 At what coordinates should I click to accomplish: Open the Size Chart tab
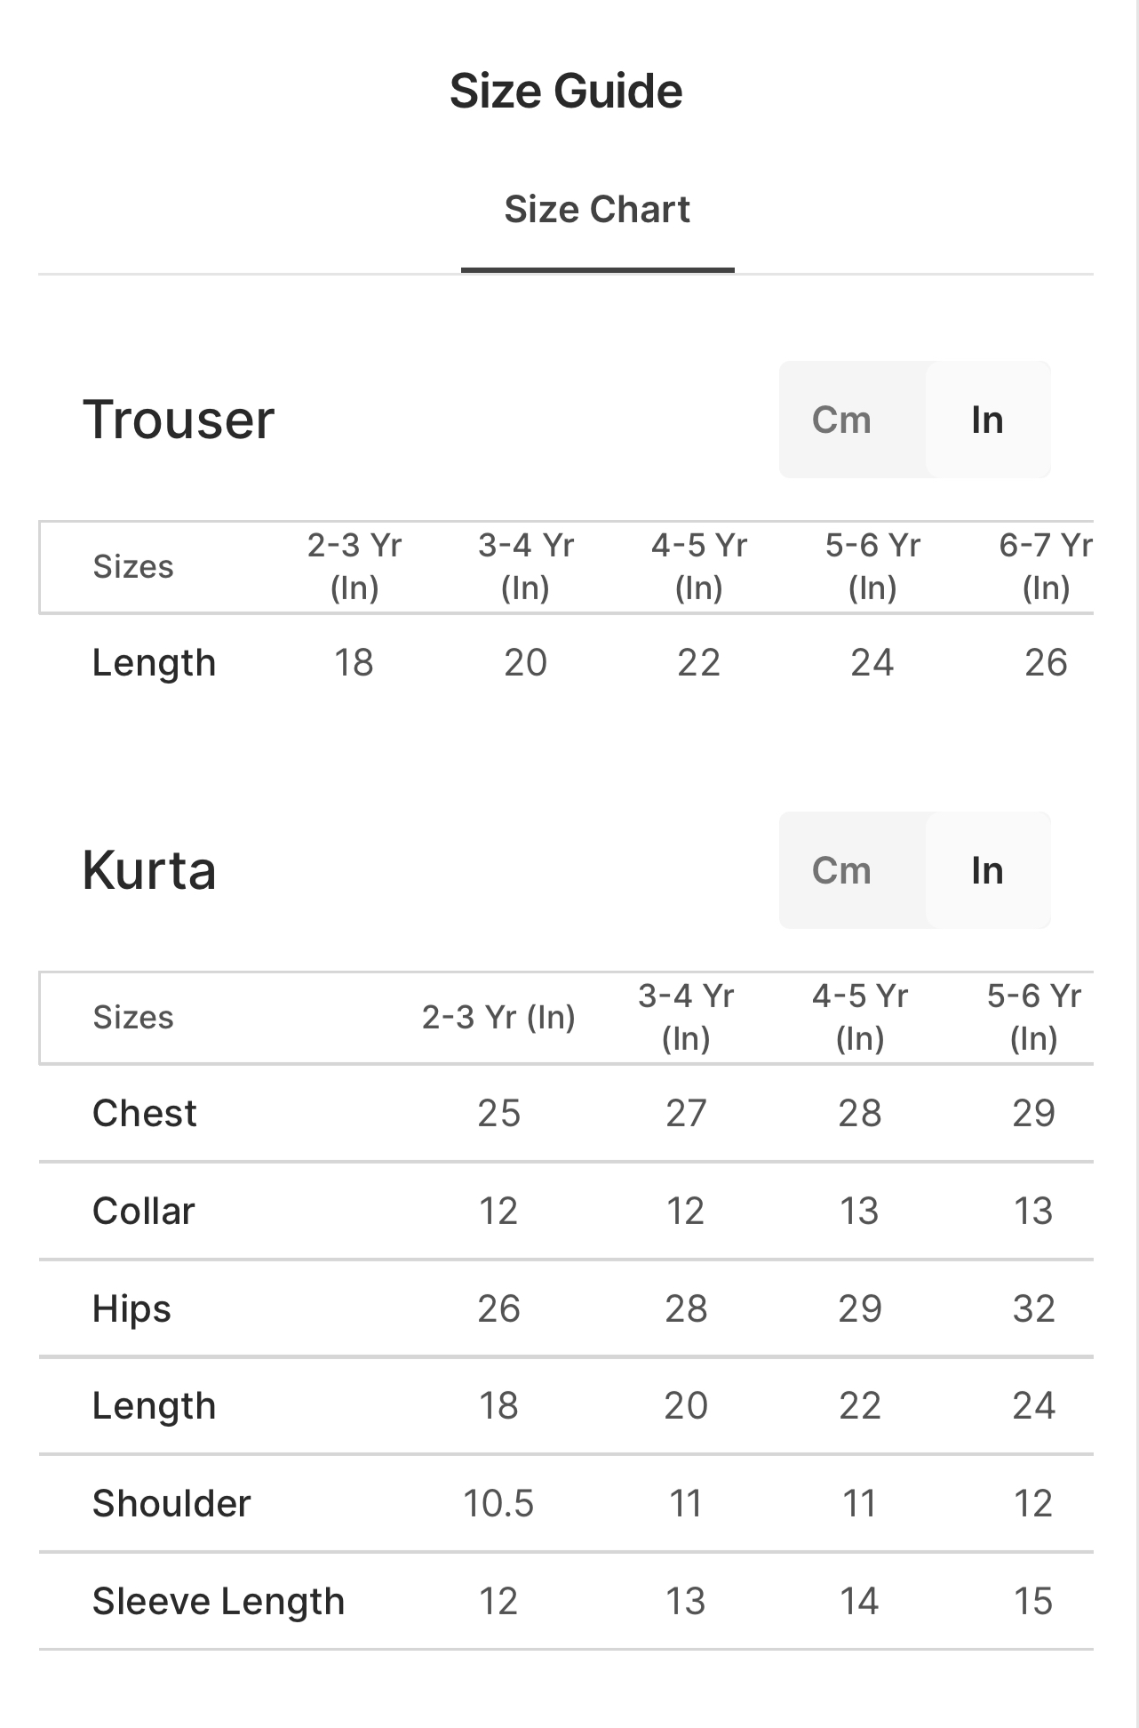pyautogui.click(x=597, y=210)
